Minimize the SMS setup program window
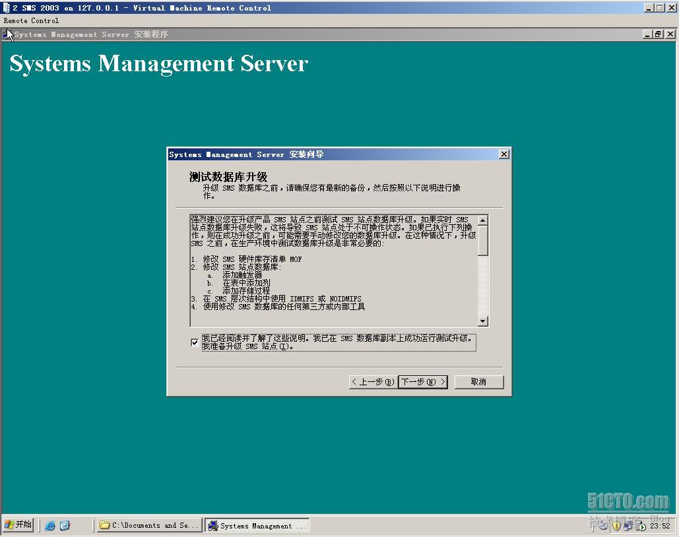Viewport: 679px width, 537px height. [648, 34]
